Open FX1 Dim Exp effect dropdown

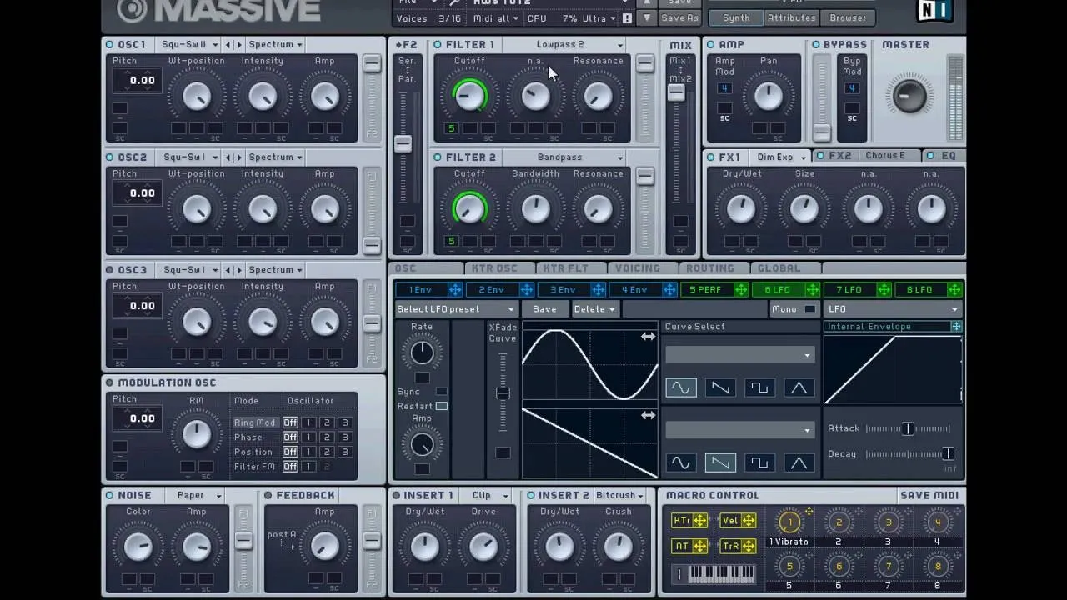pos(780,157)
